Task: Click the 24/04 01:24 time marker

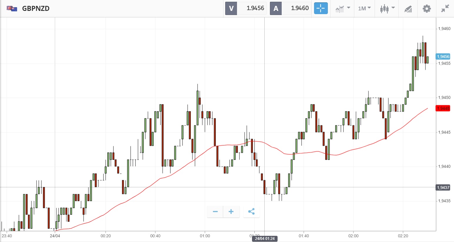Action: click(x=265, y=238)
